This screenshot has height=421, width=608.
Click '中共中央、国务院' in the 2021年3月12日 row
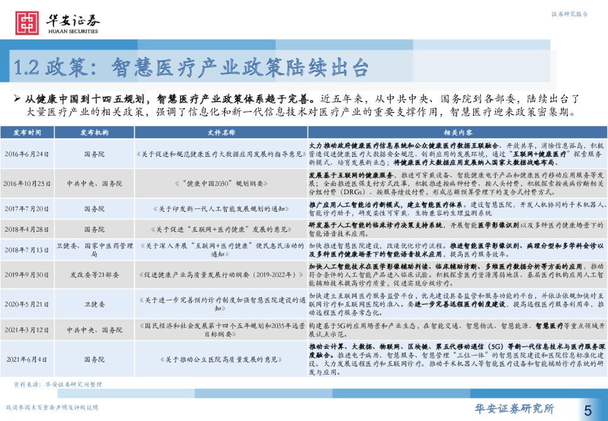point(94,330)
